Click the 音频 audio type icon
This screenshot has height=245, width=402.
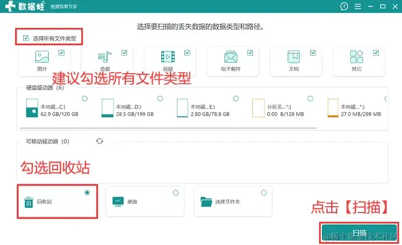[104, 57]
